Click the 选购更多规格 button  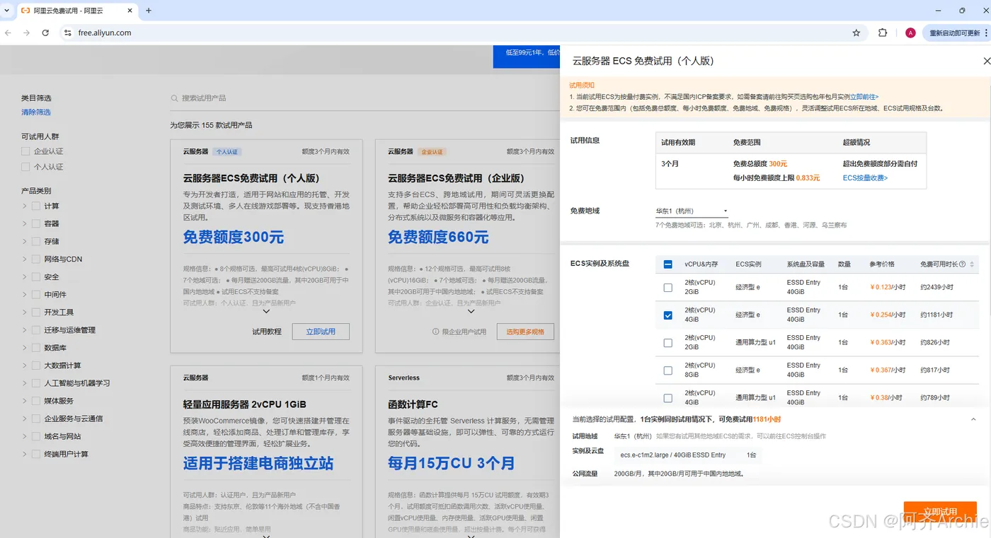coord(525,332)
